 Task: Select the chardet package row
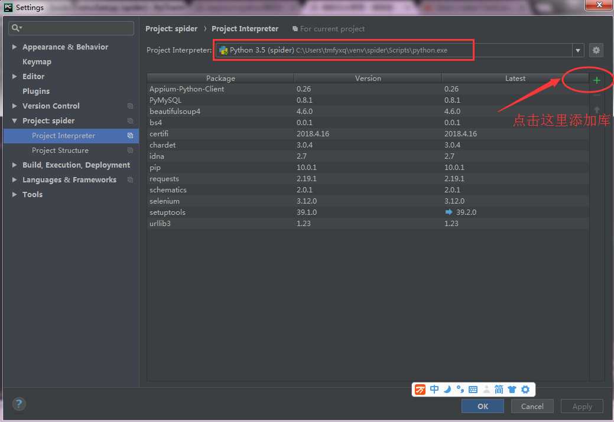tap(368, 145)
